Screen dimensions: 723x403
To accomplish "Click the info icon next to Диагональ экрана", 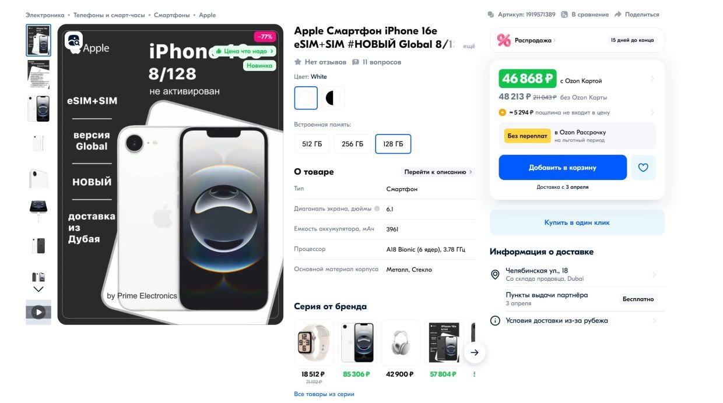I will click(377, 208).
